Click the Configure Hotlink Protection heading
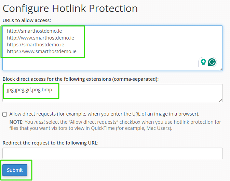 70,9
